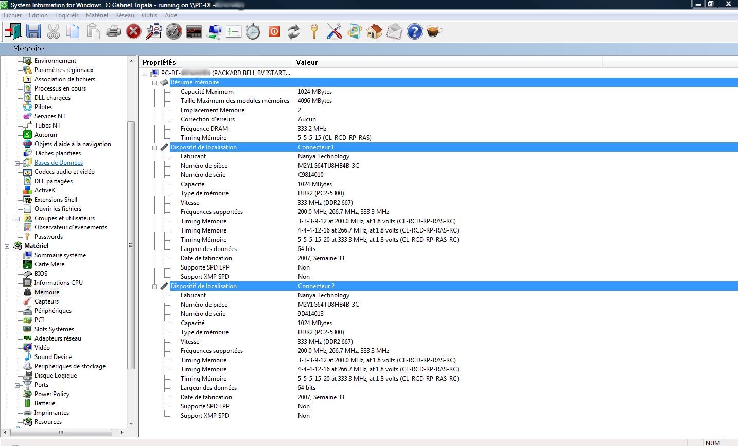Collapse the Connecteur 2 device section
738x446 pixels.
point(154,287)
